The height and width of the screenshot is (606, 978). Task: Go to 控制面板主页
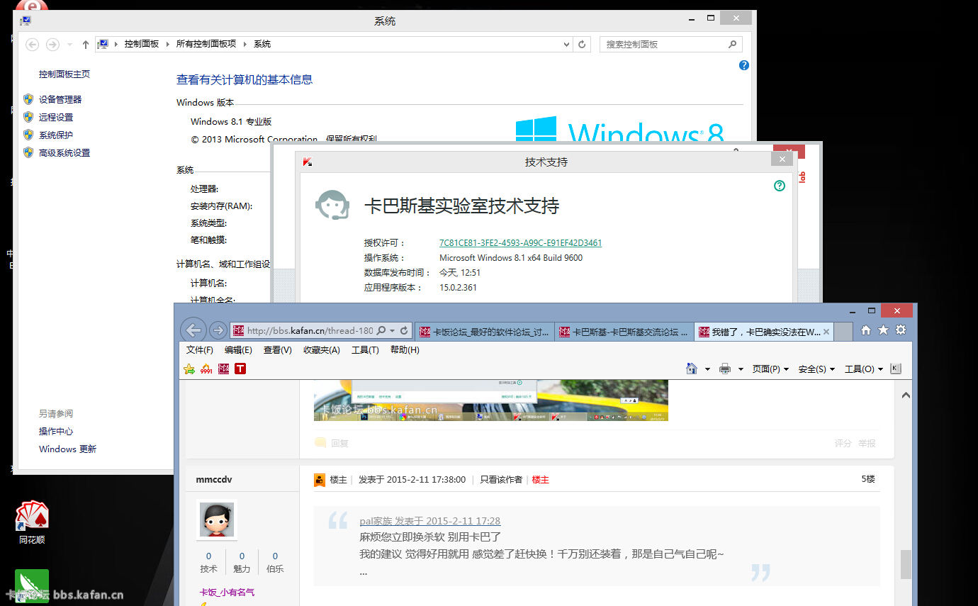pyautogui.click(x=64, y=74)
